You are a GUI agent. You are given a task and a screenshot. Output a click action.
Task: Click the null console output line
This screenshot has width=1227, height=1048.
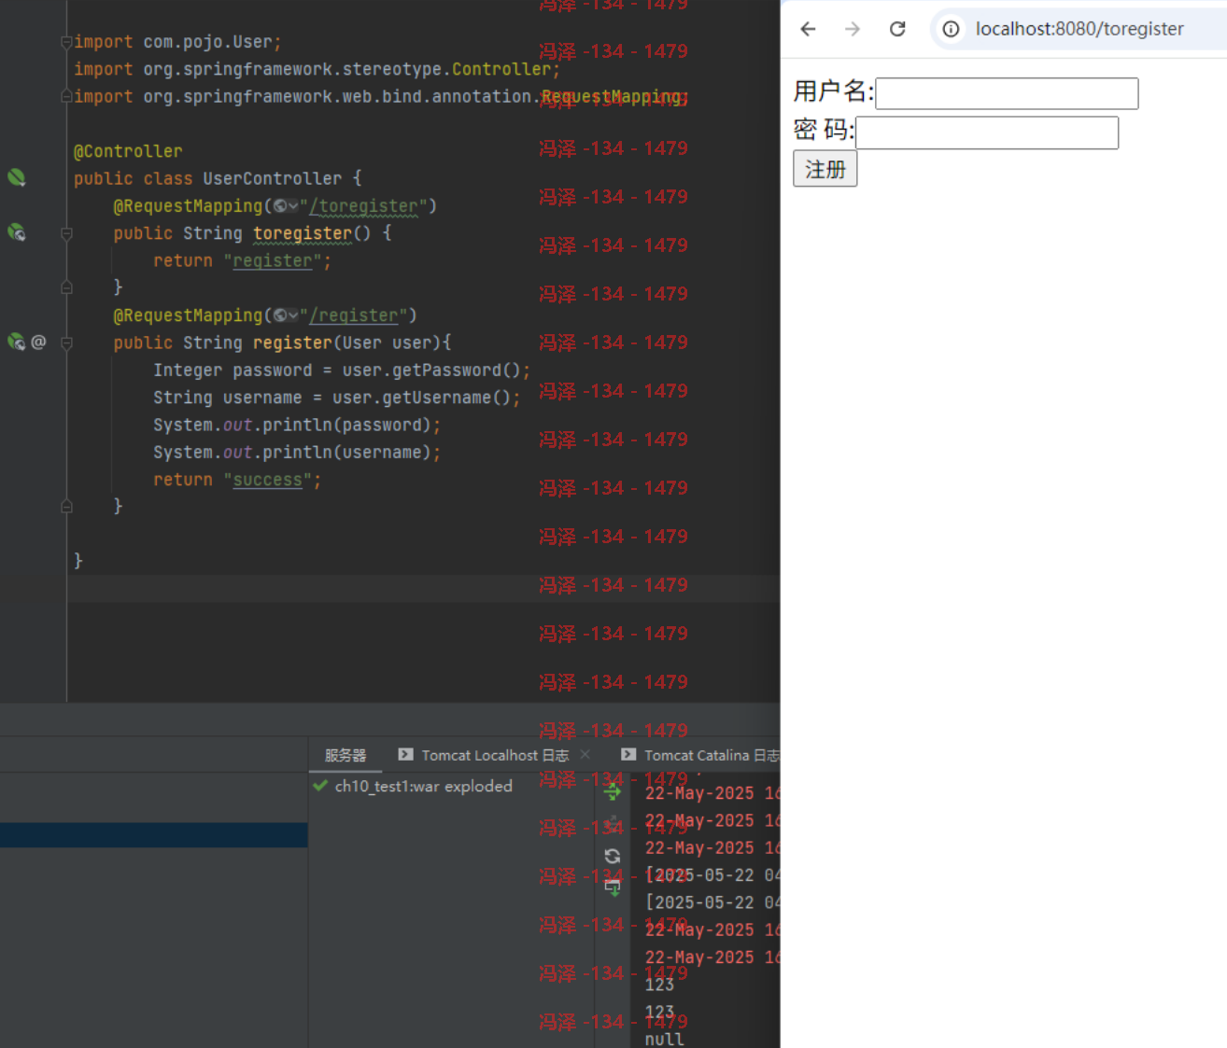click(x=664, y=1039)
